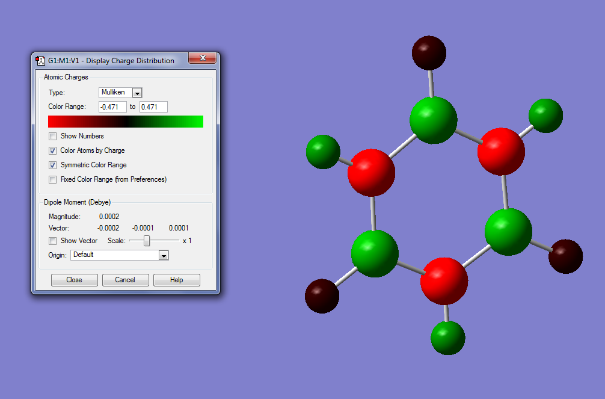Select the bottom red ring atom
The image size is (605, 399).
coord(444,281)
